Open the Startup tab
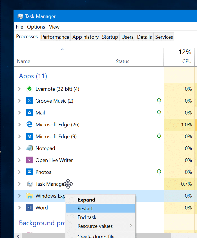Viewport: 197px width, 238px height. 110,37
